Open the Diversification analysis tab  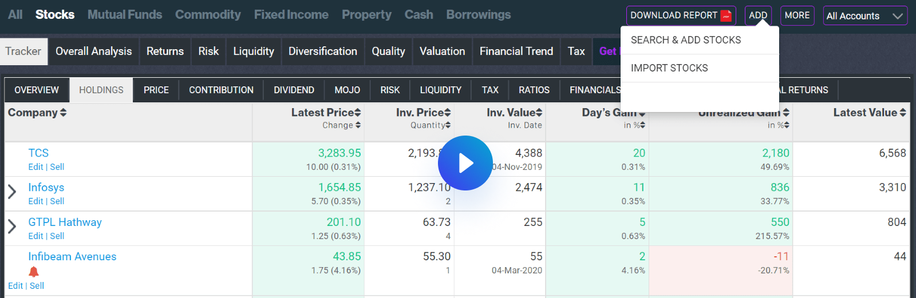coord(322,51)
